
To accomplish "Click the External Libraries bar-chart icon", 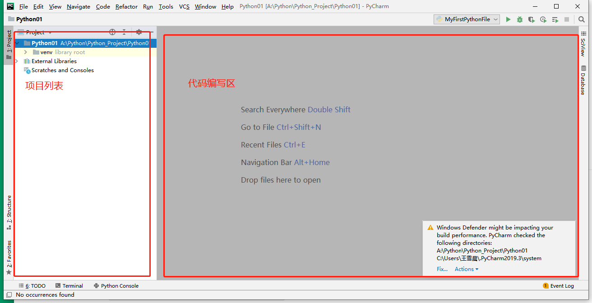I will [27, 61].
